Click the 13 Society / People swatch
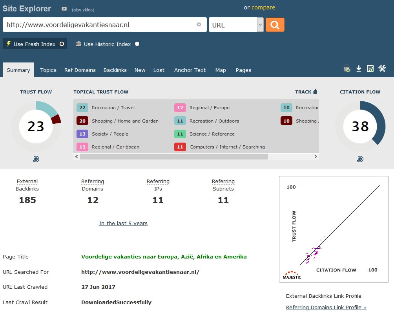394x319 pixels. (82, 134)
